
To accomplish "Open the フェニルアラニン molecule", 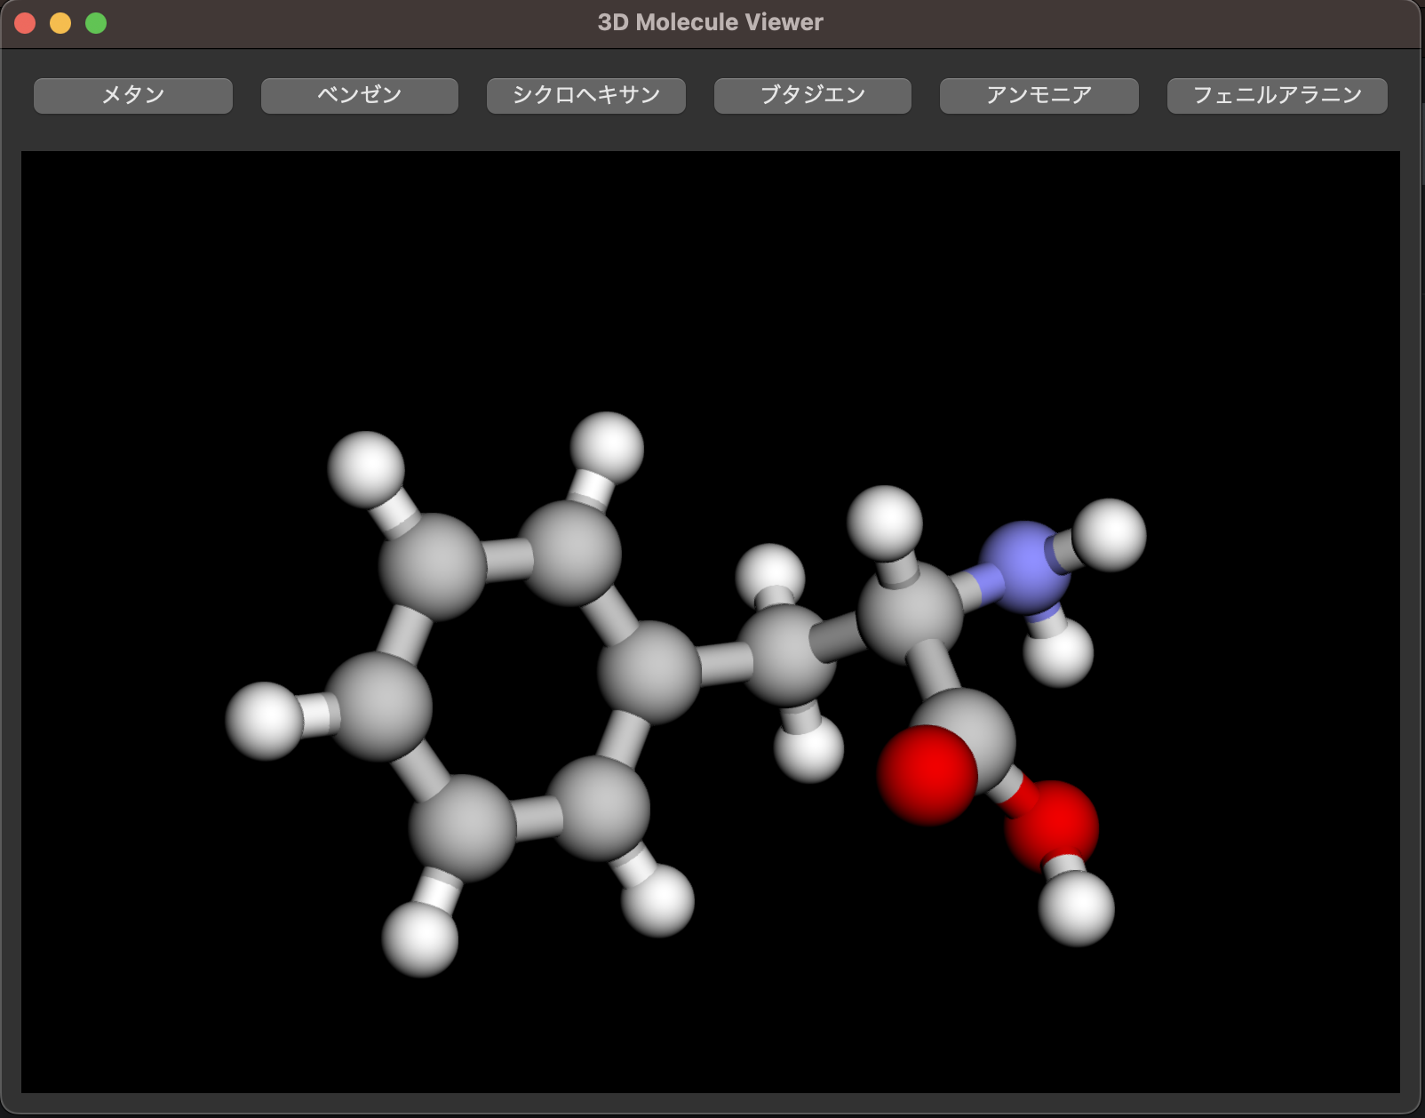I will tap(1277, 95).
